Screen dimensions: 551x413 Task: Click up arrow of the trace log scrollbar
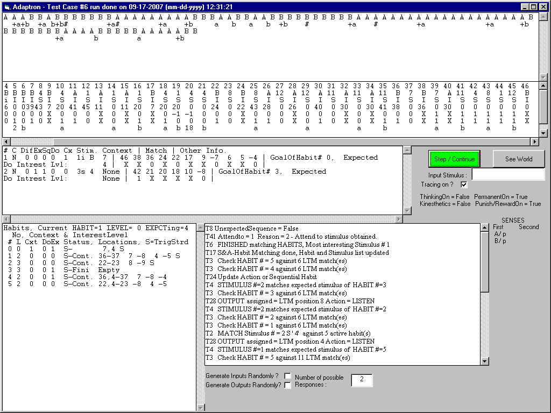485,227
